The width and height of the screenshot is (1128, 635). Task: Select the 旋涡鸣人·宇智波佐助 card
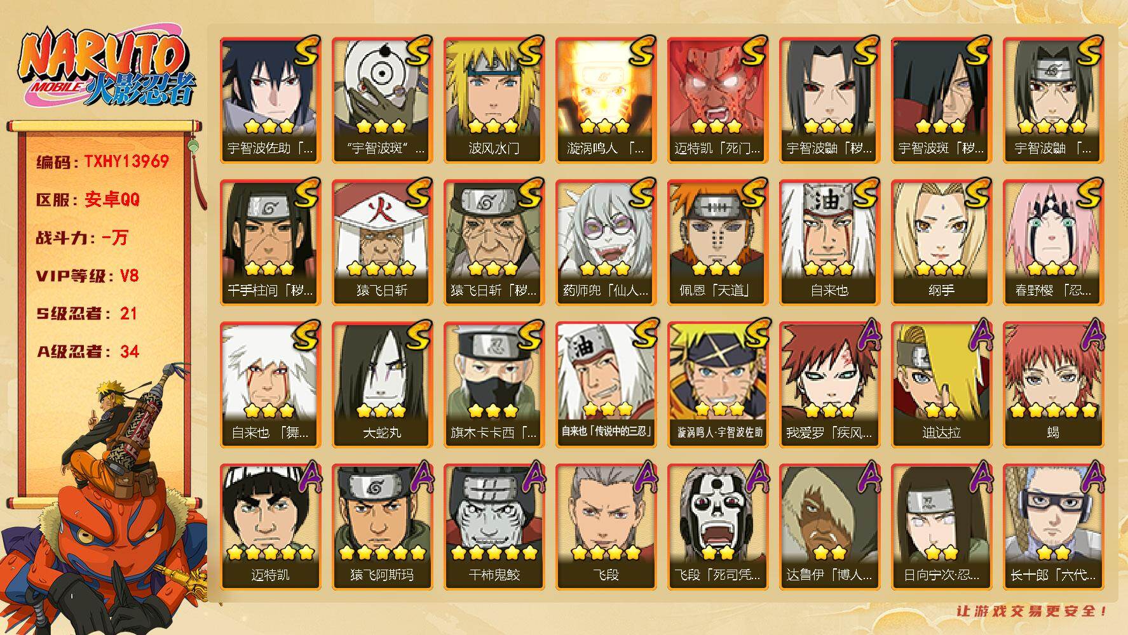click(717, 385)
